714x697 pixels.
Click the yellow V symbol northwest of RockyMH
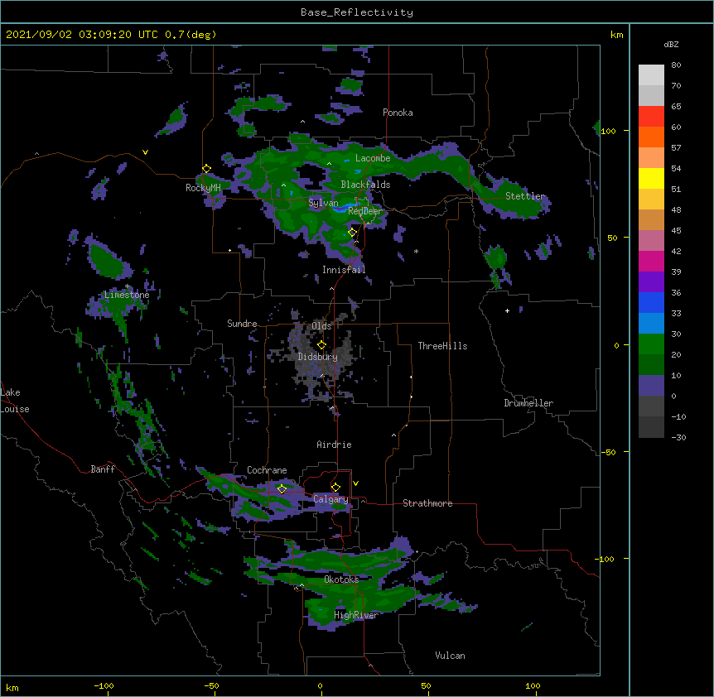coord(145,152)
